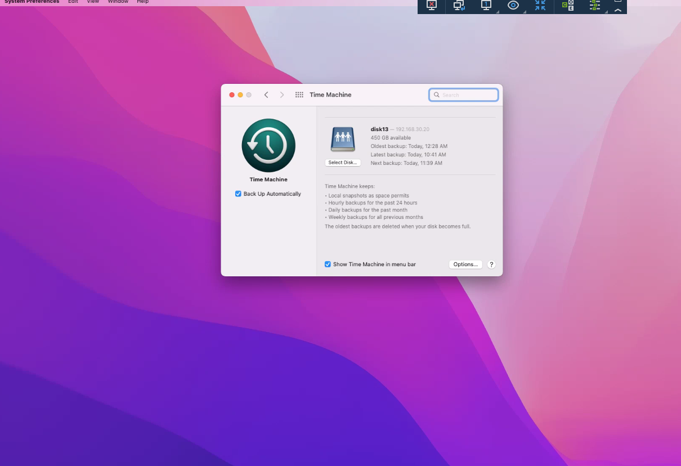Click Latest backup: Today, 10:41 AM
The image size is (681, 466).
[x=408, y=155]
